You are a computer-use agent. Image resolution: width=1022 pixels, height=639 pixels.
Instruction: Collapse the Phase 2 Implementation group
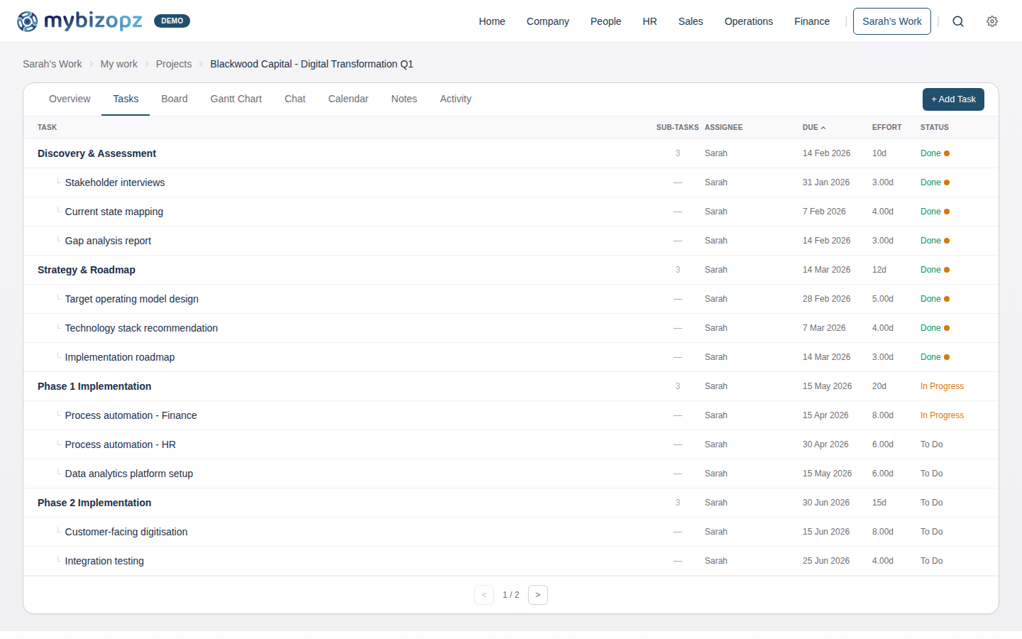tap(94, 502)
